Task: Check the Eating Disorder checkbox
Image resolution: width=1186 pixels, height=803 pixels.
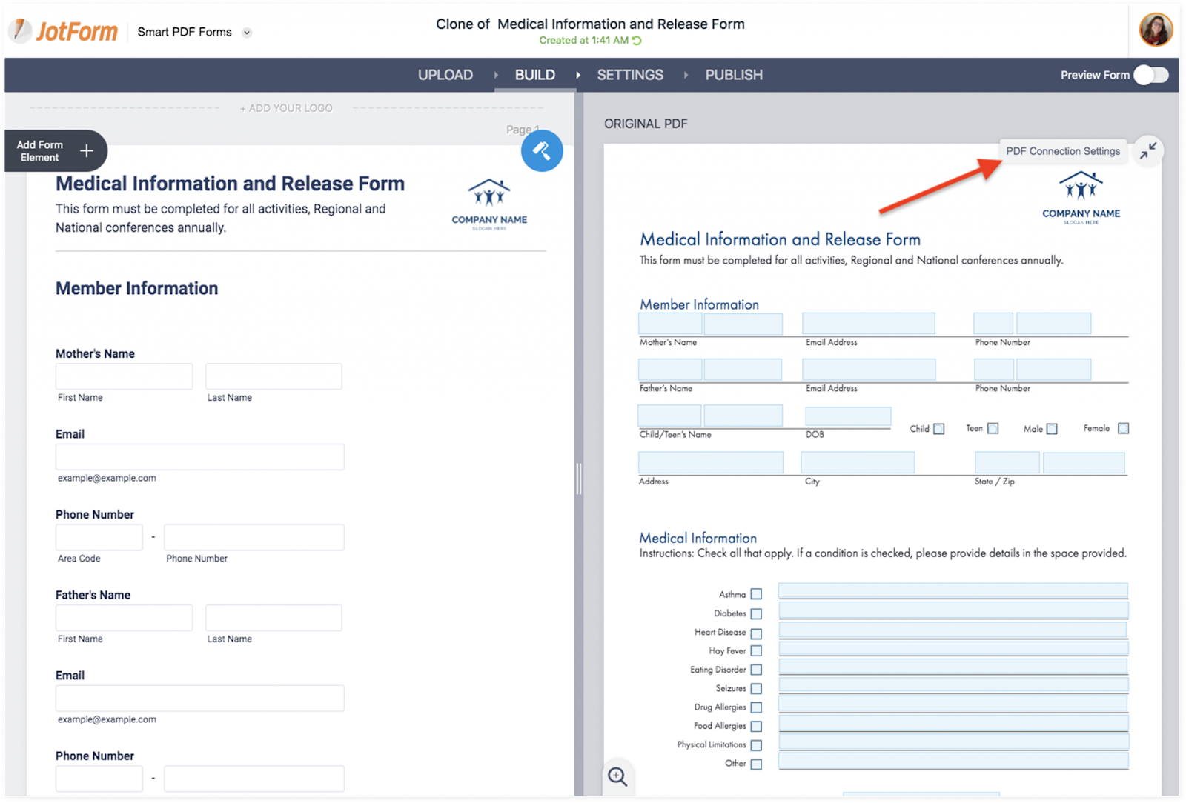Action: [x=756, y=670]
